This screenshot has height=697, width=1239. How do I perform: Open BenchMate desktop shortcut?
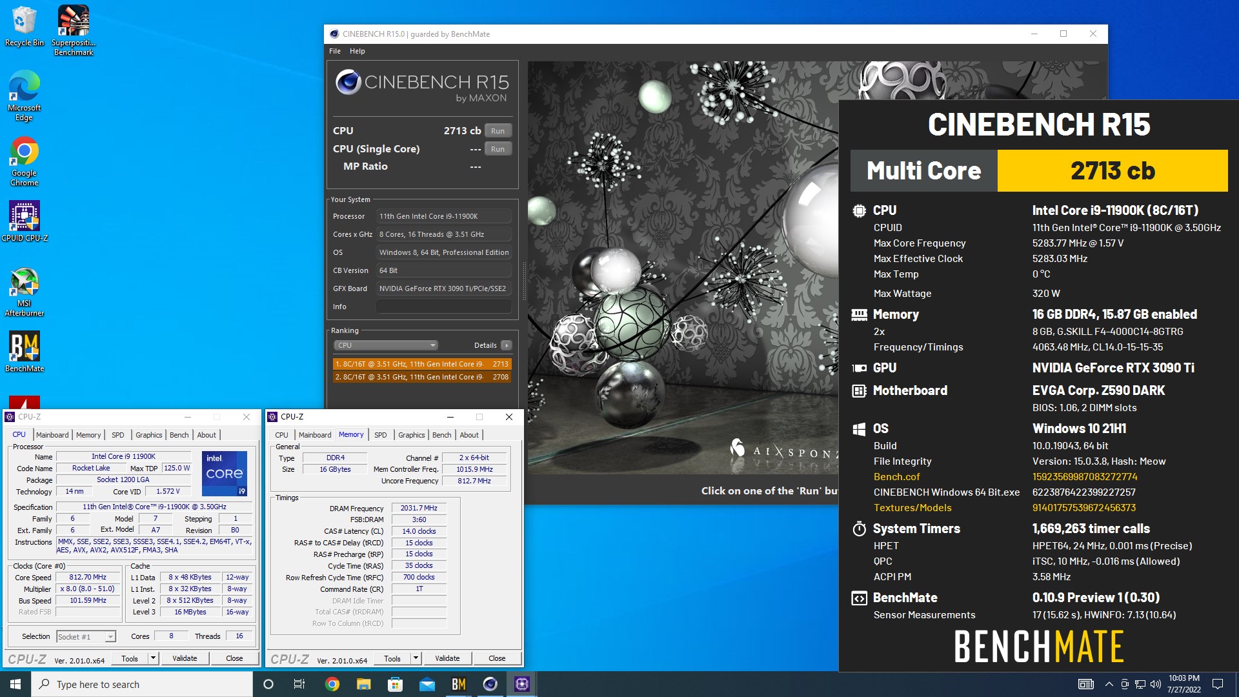[25, 352]
